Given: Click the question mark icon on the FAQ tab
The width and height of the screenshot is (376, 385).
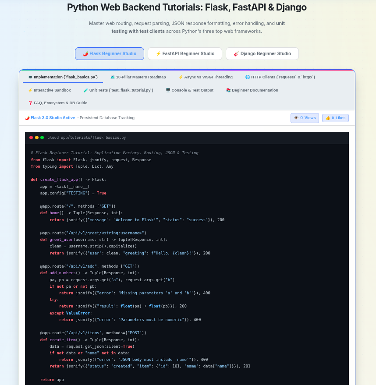Looking at the screenshot, I should click(x=30, y=103).
